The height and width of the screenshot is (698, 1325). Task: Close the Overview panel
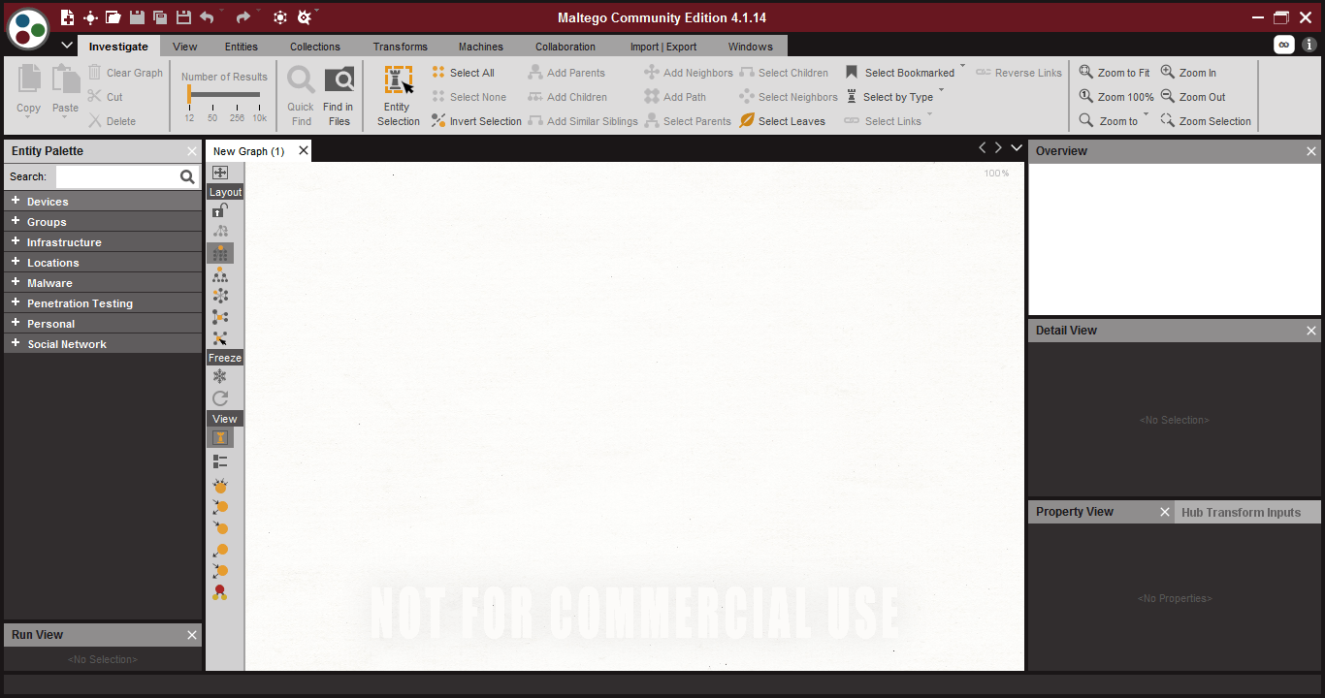(x=1311, y=151)
